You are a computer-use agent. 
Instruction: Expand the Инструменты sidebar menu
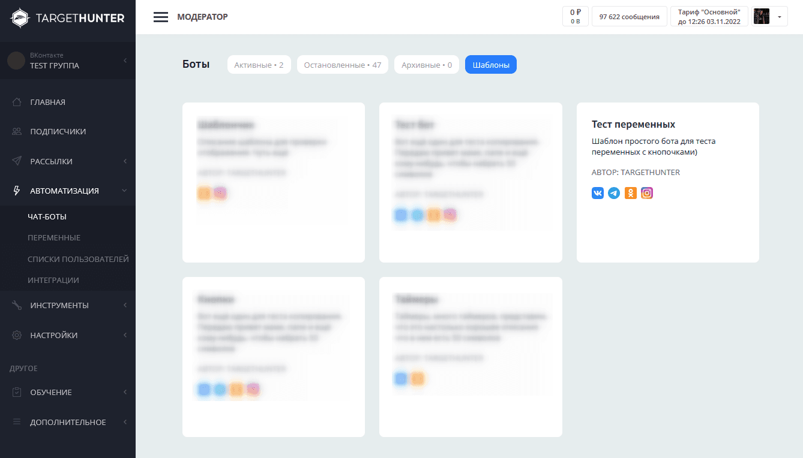tap(59, 305)
